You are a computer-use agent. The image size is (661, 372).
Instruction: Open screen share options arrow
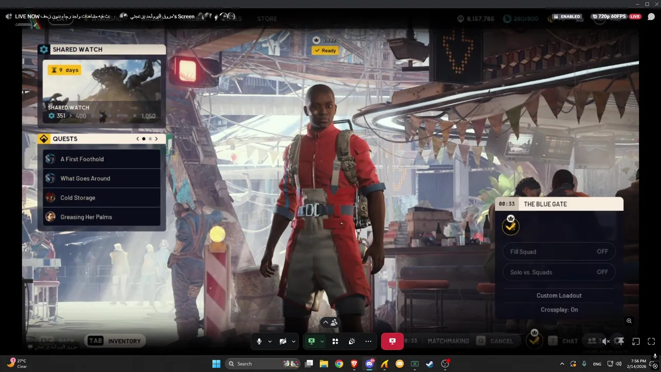(x=322, y=342)
